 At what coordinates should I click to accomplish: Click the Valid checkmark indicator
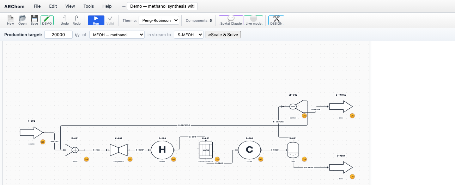110,20
